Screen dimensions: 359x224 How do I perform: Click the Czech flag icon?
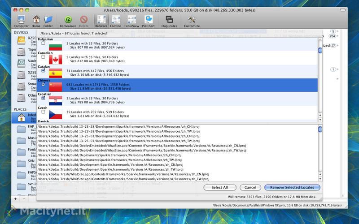(x=55, y=115)
